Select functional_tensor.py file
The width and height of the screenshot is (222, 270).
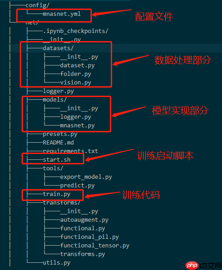pos(95,246)
